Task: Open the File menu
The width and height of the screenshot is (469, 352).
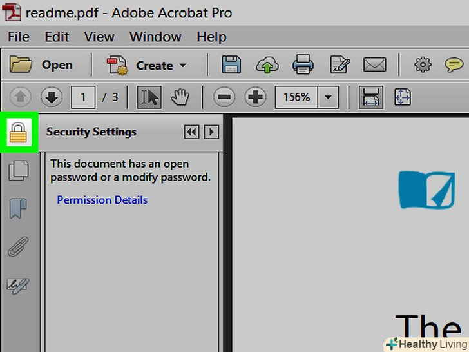Action: [19, 37]
